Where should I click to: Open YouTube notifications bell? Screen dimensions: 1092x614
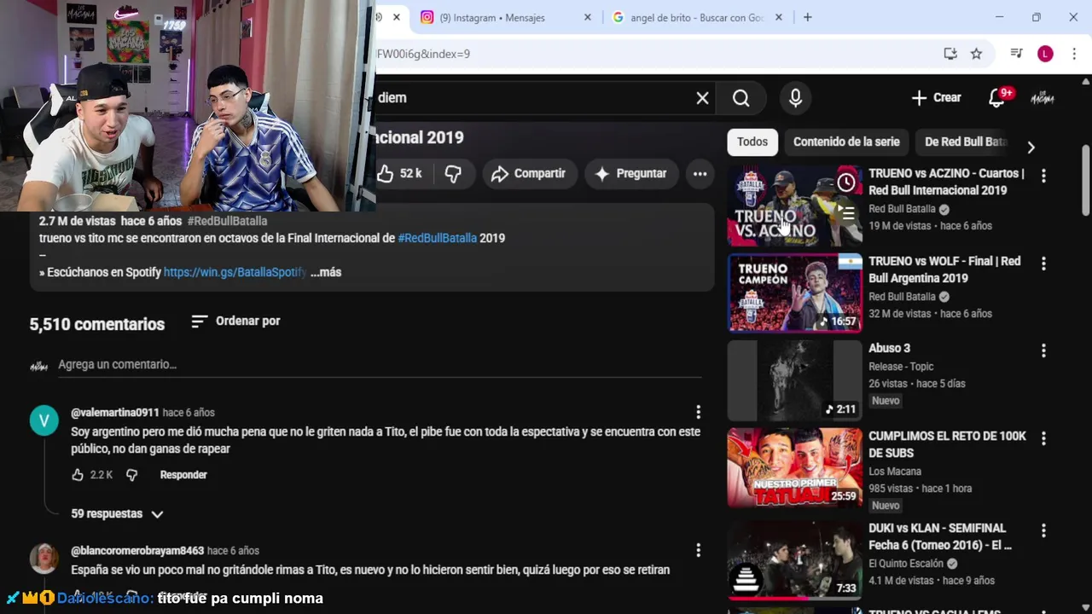click(997, 98)
